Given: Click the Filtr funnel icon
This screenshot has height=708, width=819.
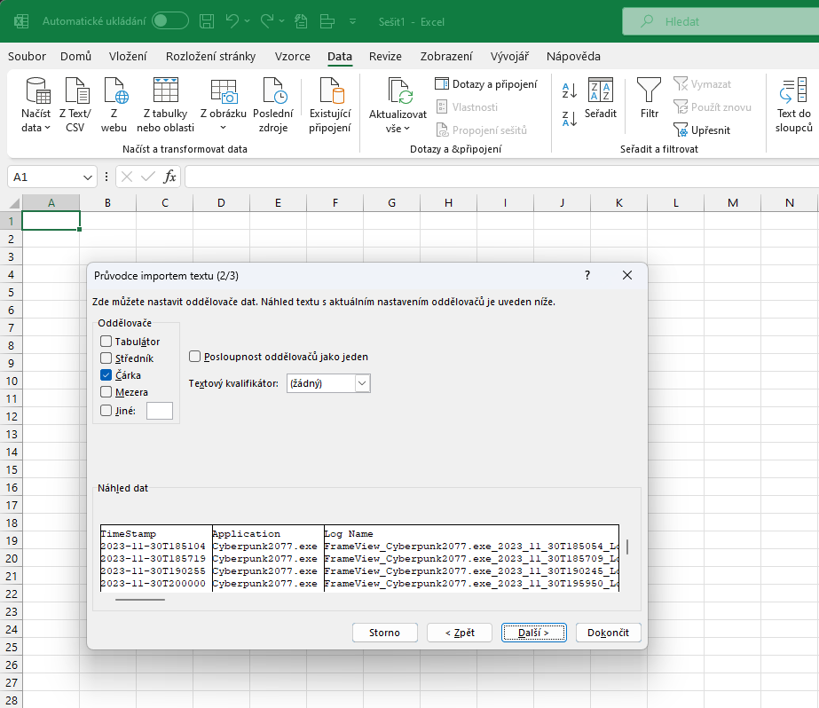Looking at the screenshot, I should click(x=650, y=90).
